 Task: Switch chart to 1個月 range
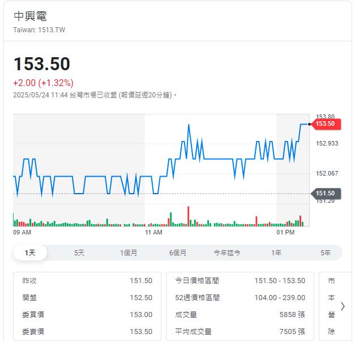[x=129, y=253]
